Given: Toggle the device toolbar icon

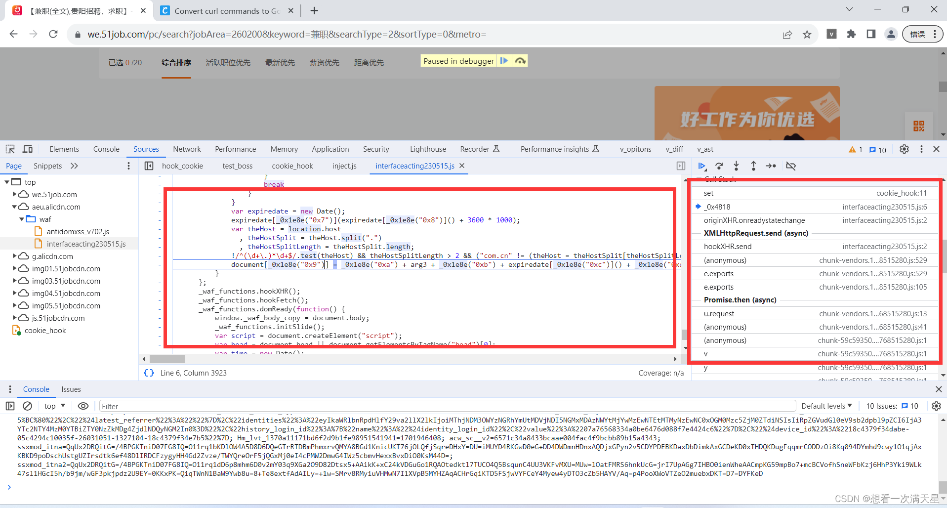Looking at the screenshot, I should coord(28,149).
